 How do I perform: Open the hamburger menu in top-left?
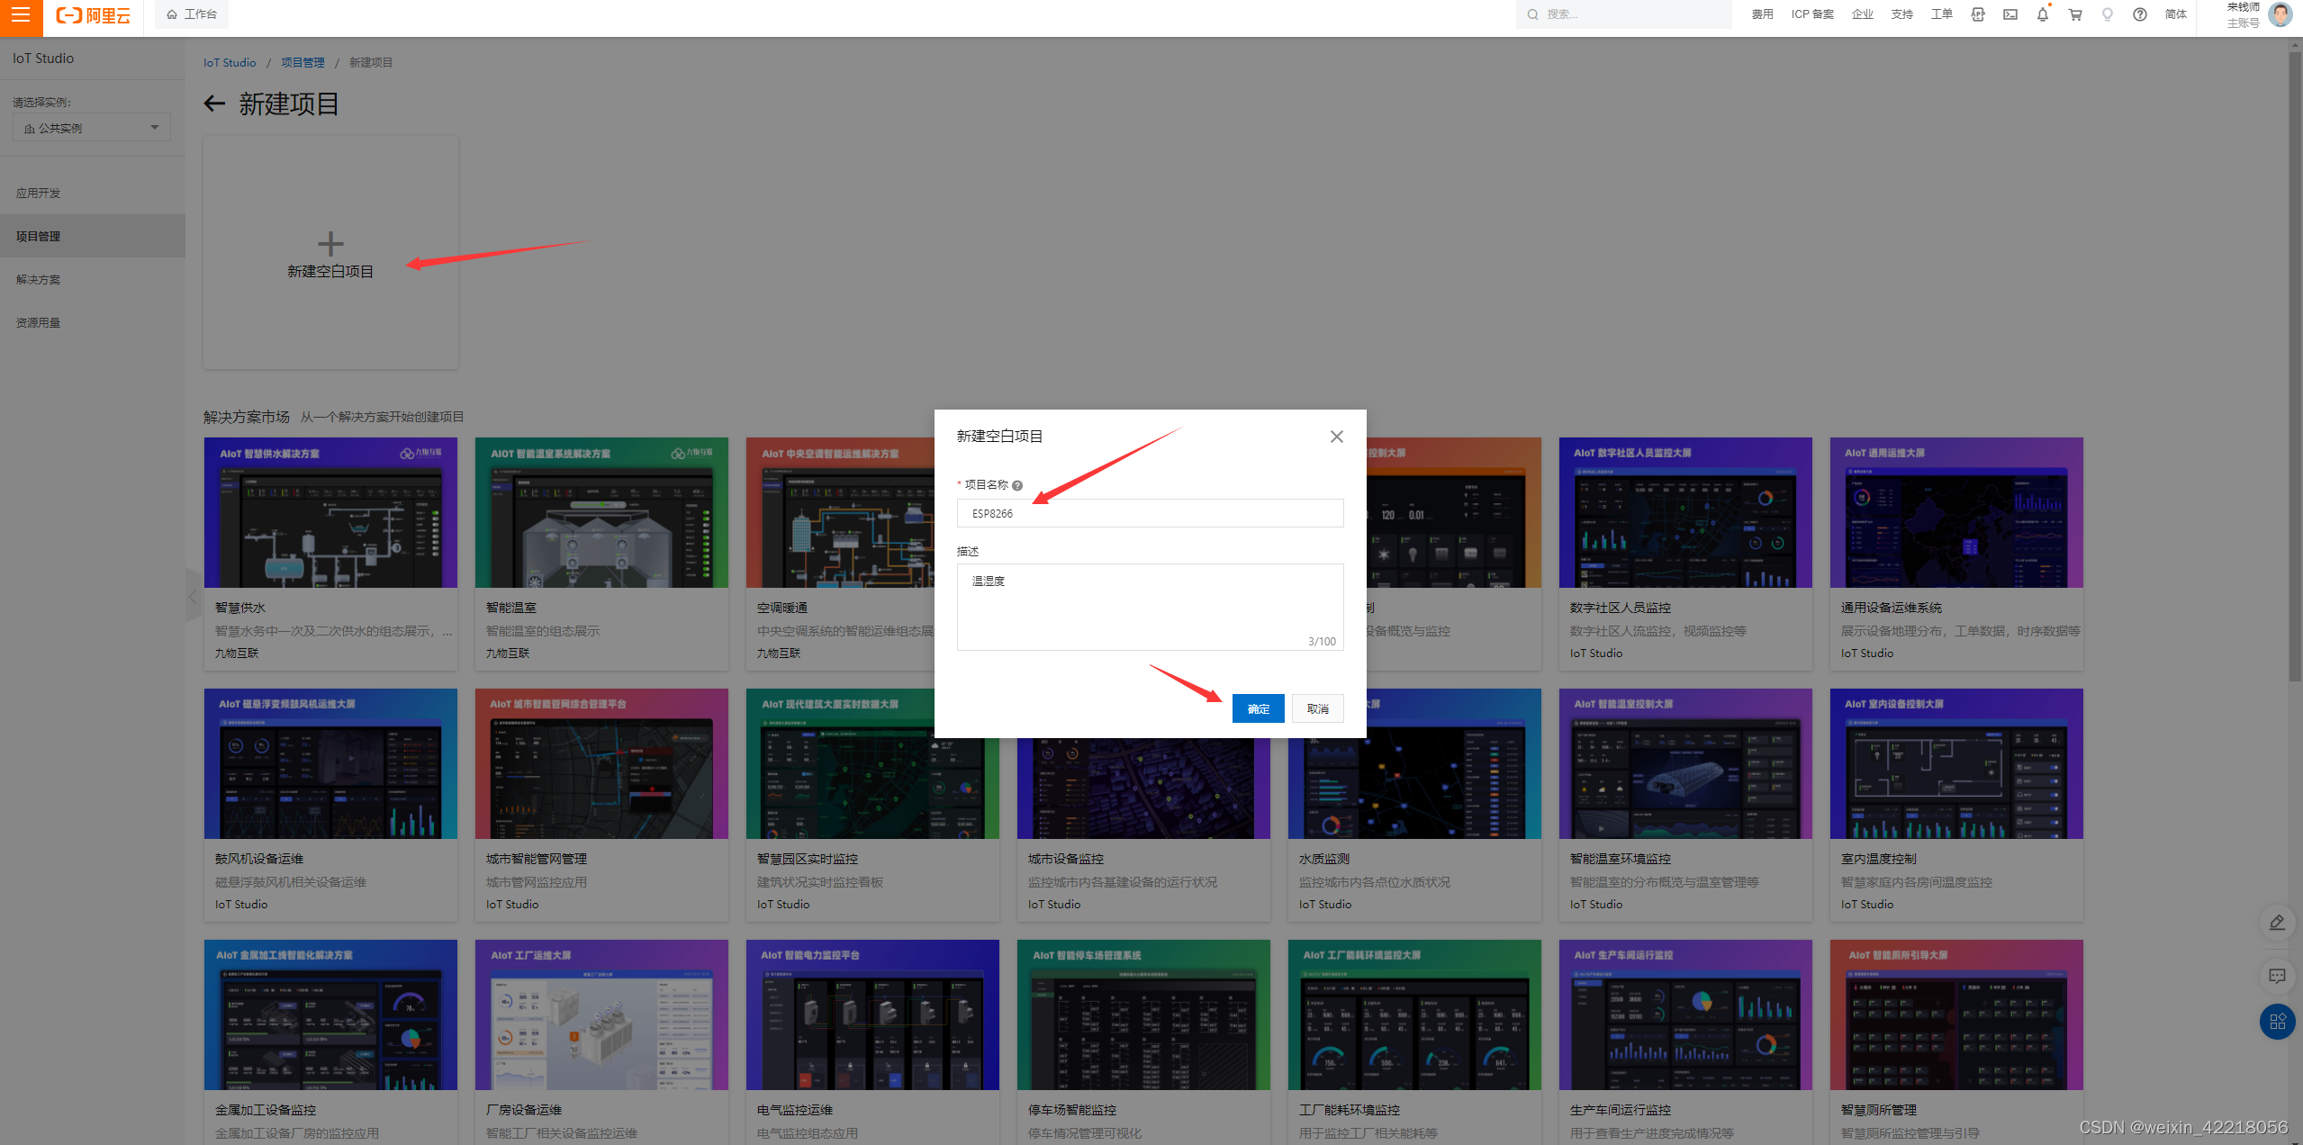pyautogui.click(x=21, y=15)
